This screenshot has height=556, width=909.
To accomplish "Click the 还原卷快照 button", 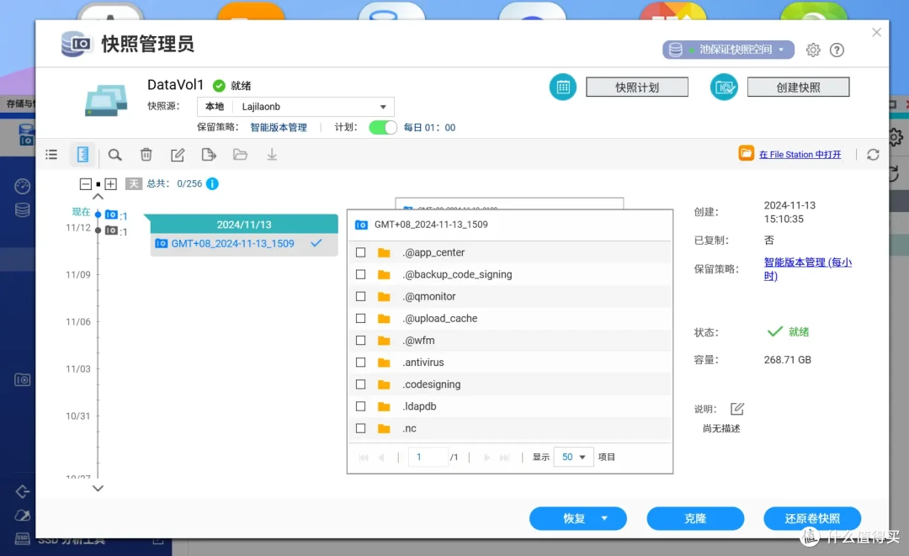I will click(812, 518).
